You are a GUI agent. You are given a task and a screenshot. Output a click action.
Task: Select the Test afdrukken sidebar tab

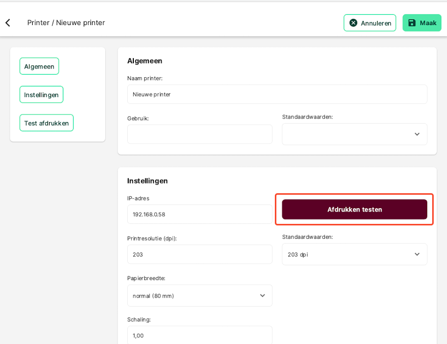pyautogui.click(x=46, y=123)
